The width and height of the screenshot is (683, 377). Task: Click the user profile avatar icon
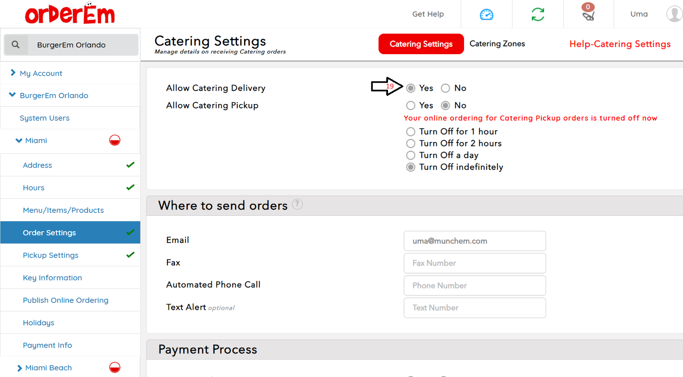[674, 14]
